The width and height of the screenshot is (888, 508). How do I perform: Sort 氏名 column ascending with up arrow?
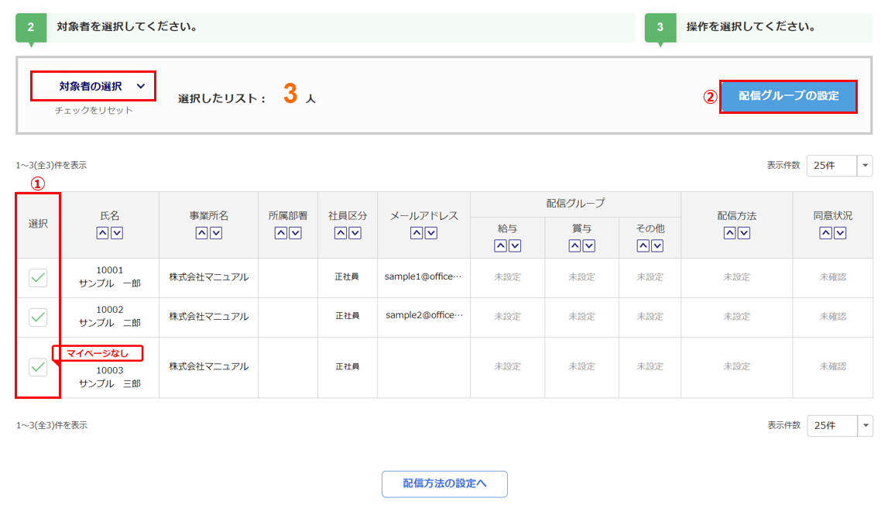[103, 233]
